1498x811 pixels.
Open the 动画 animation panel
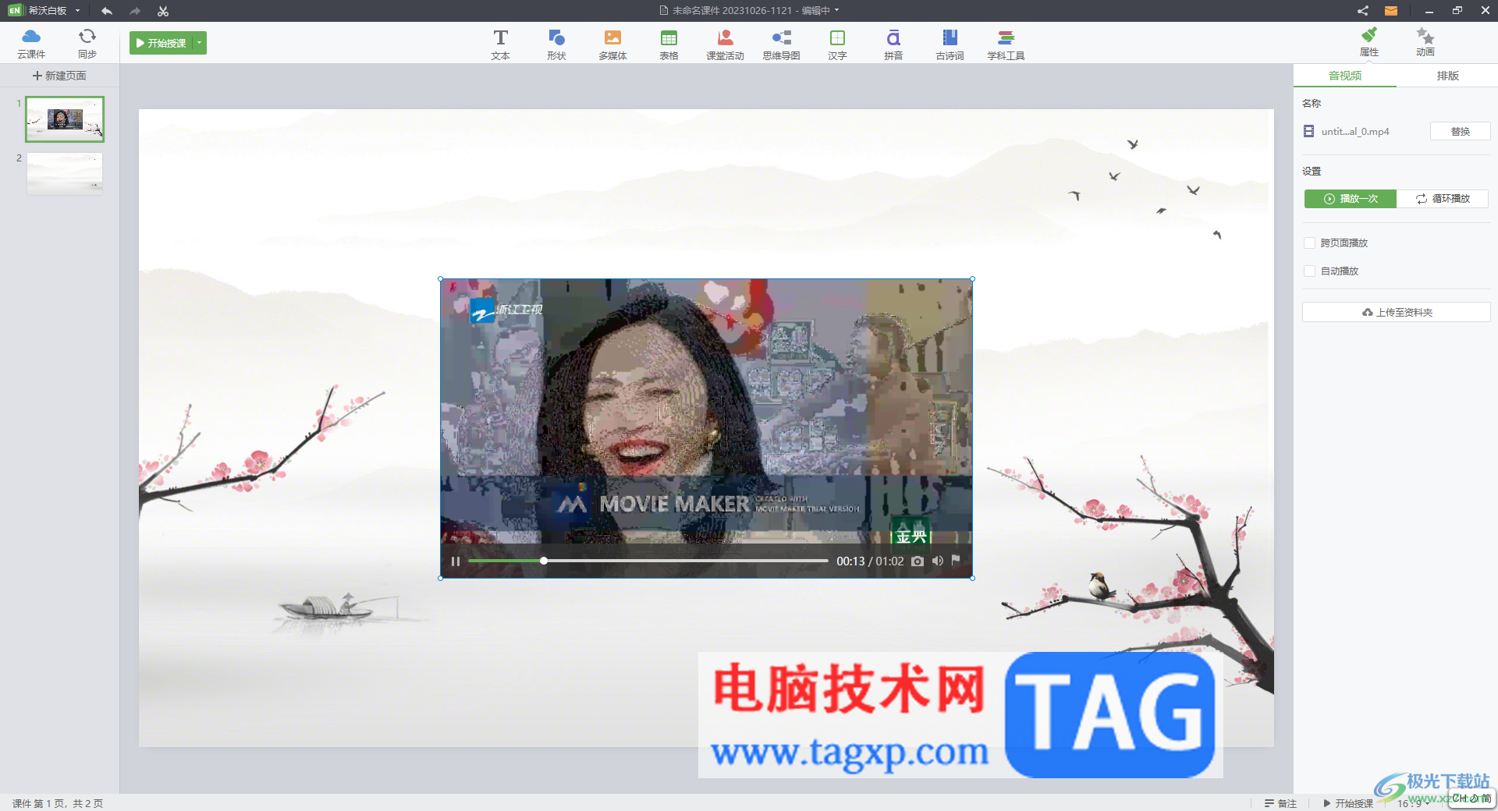[1425, 42]
